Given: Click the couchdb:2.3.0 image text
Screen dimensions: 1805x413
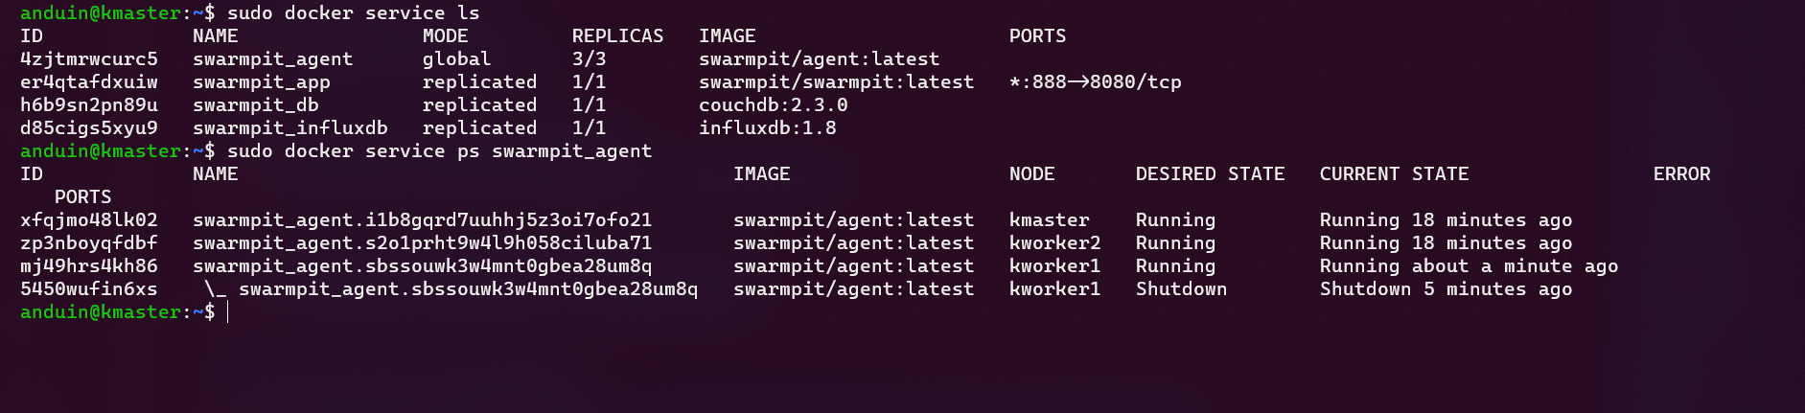Looking at the screenshot, I should 773,105.
